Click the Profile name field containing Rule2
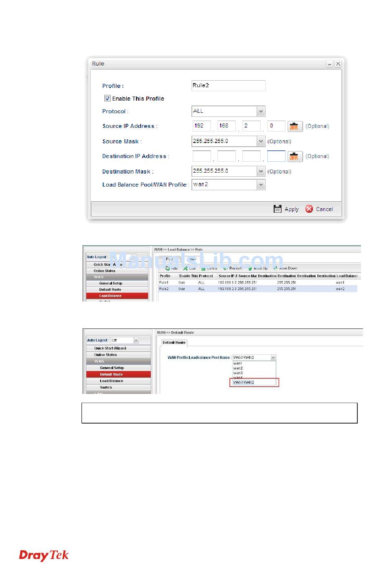Screen dimensions: 387x565 point(229,86)
